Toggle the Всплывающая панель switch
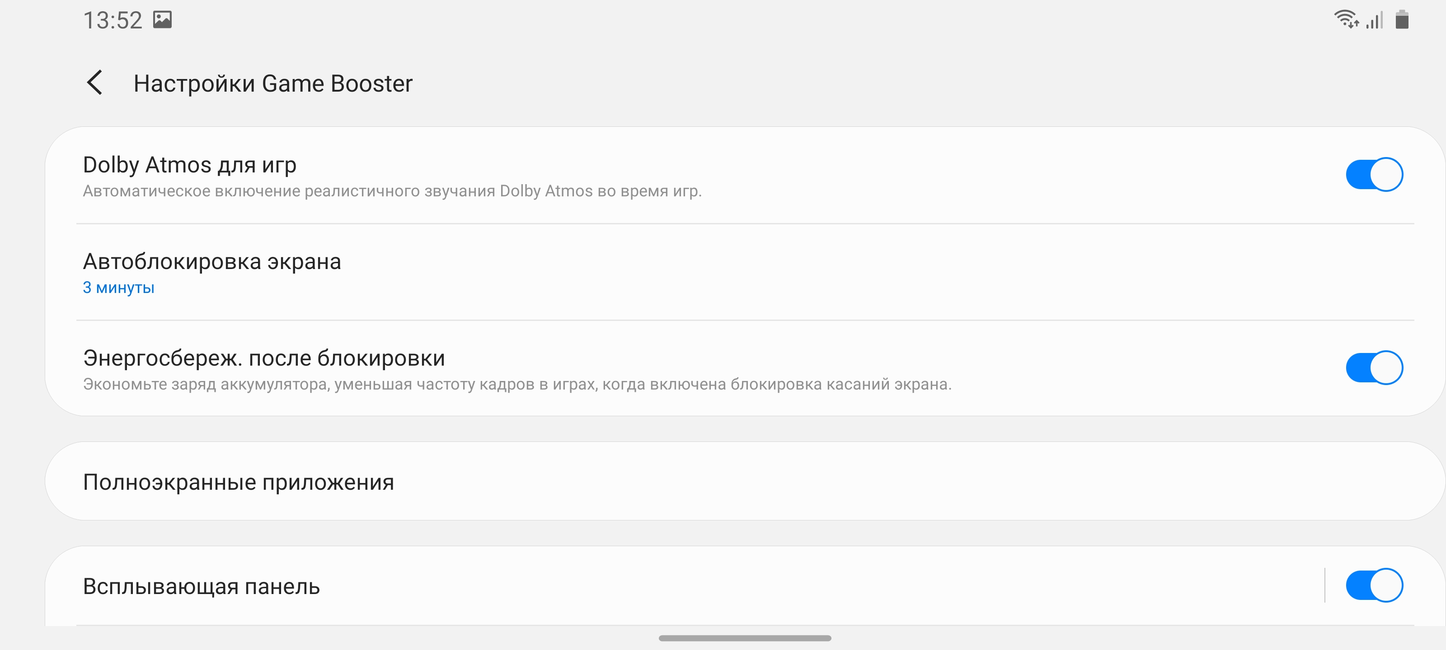 point(1374,585)
